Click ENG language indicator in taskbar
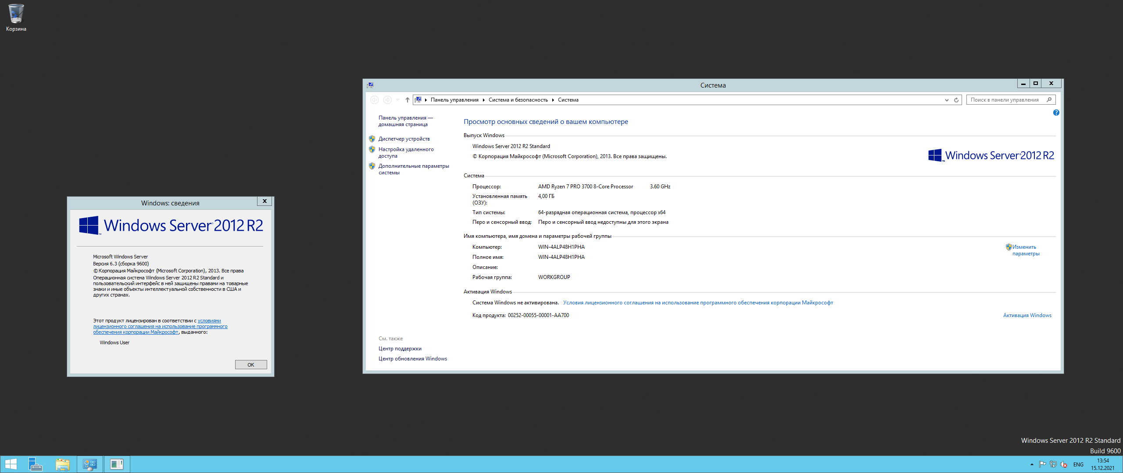 coord(1078,464)
